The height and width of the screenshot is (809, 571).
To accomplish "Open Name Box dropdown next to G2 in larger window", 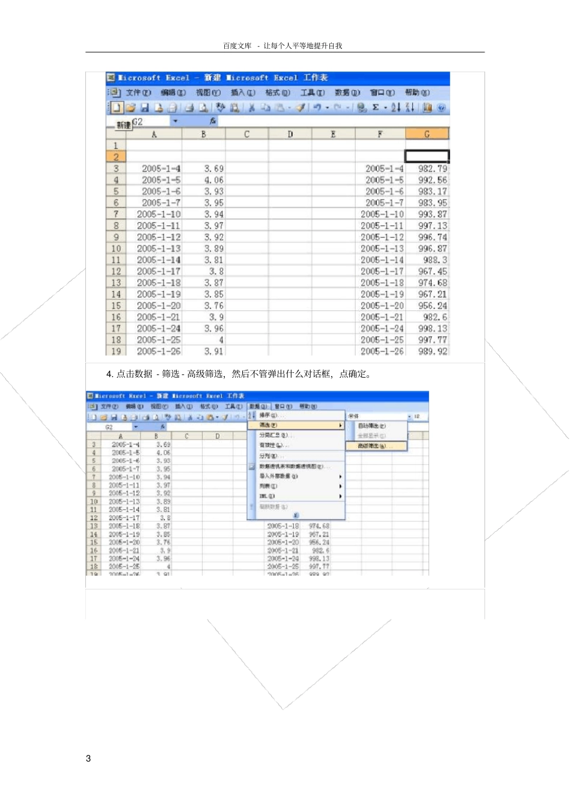I will click(175, 122).
